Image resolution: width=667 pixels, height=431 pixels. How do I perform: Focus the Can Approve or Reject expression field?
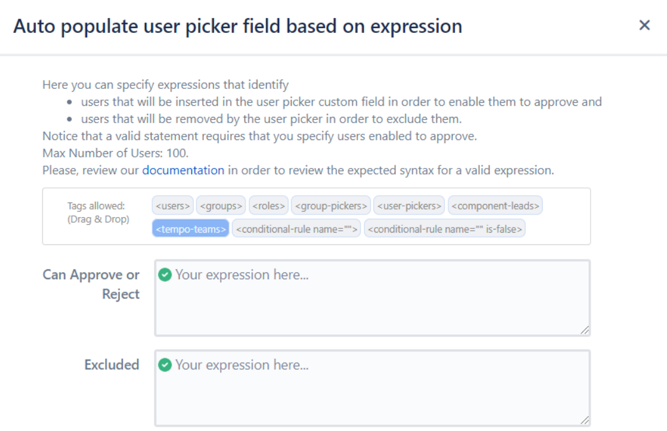pyautogui.click(x=373, y=305)
